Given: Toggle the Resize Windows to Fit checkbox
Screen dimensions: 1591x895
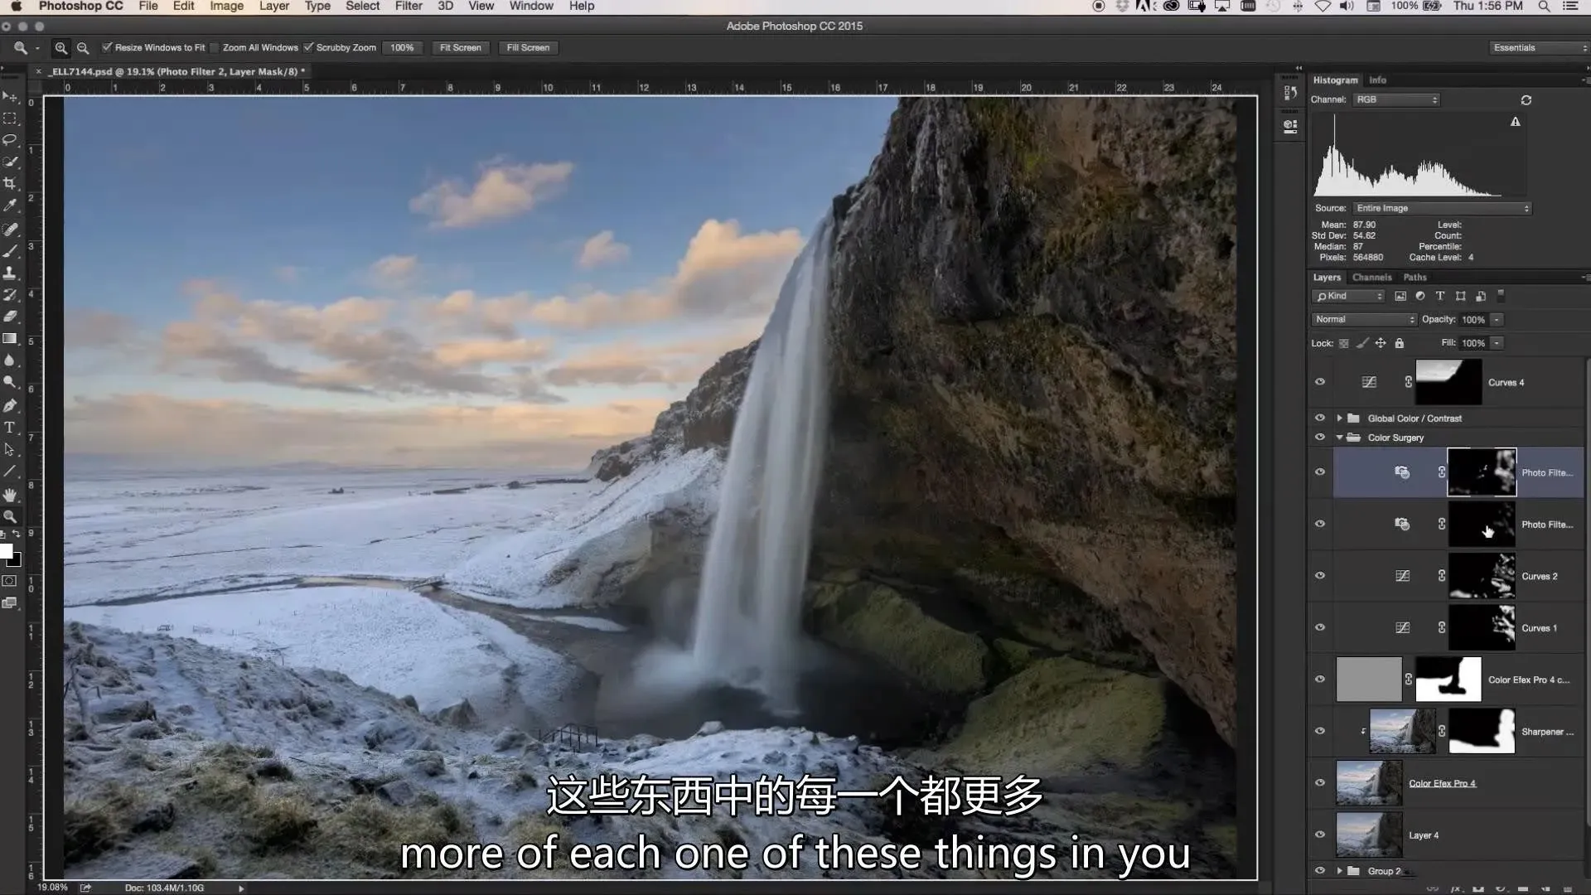Looking at the screenshot, I should point(107,47).
